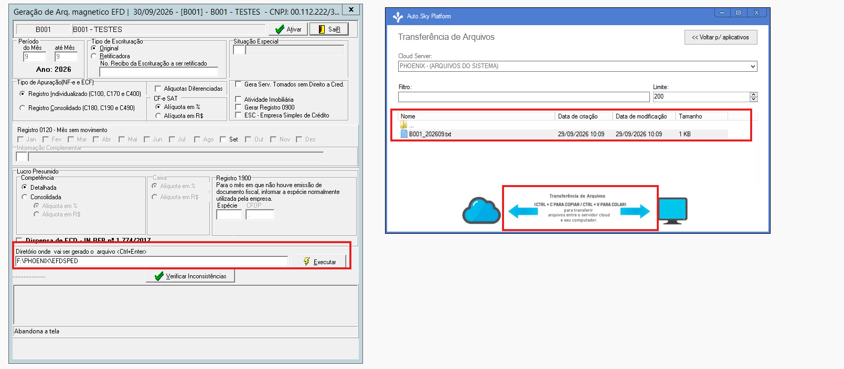Click the 'até Mês' period field
The height and width of the screenshot is (369, 844).
66,57
